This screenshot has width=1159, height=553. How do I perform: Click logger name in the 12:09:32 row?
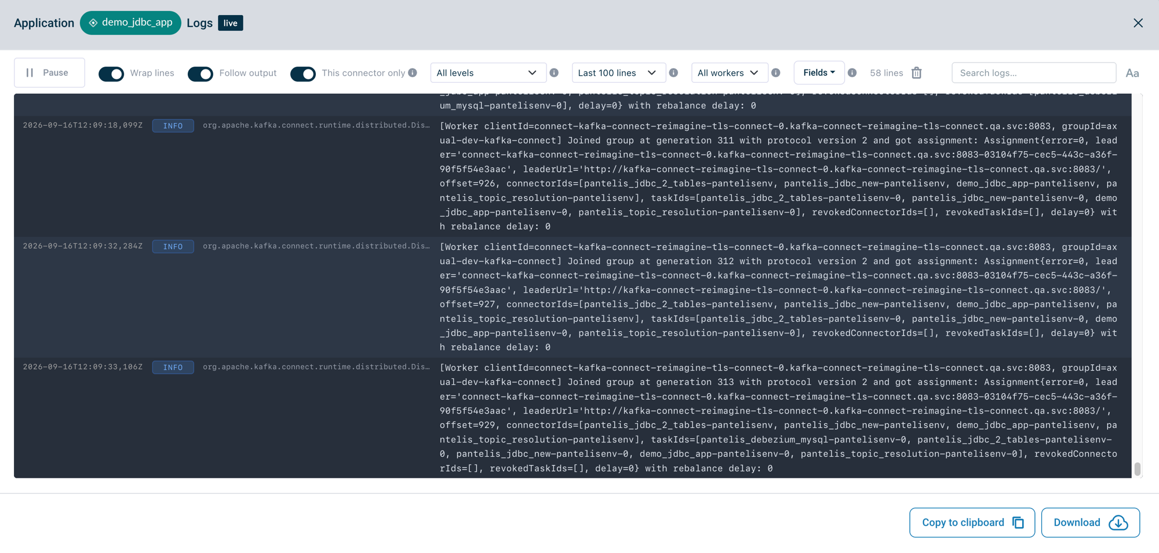[x=316, y=246]
